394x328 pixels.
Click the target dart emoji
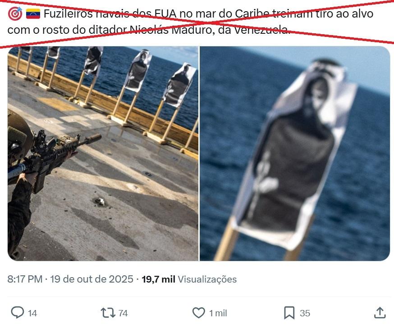15,14
